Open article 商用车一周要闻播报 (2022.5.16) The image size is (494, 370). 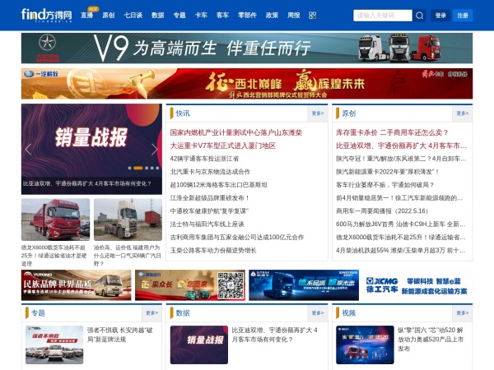(382, 211)
